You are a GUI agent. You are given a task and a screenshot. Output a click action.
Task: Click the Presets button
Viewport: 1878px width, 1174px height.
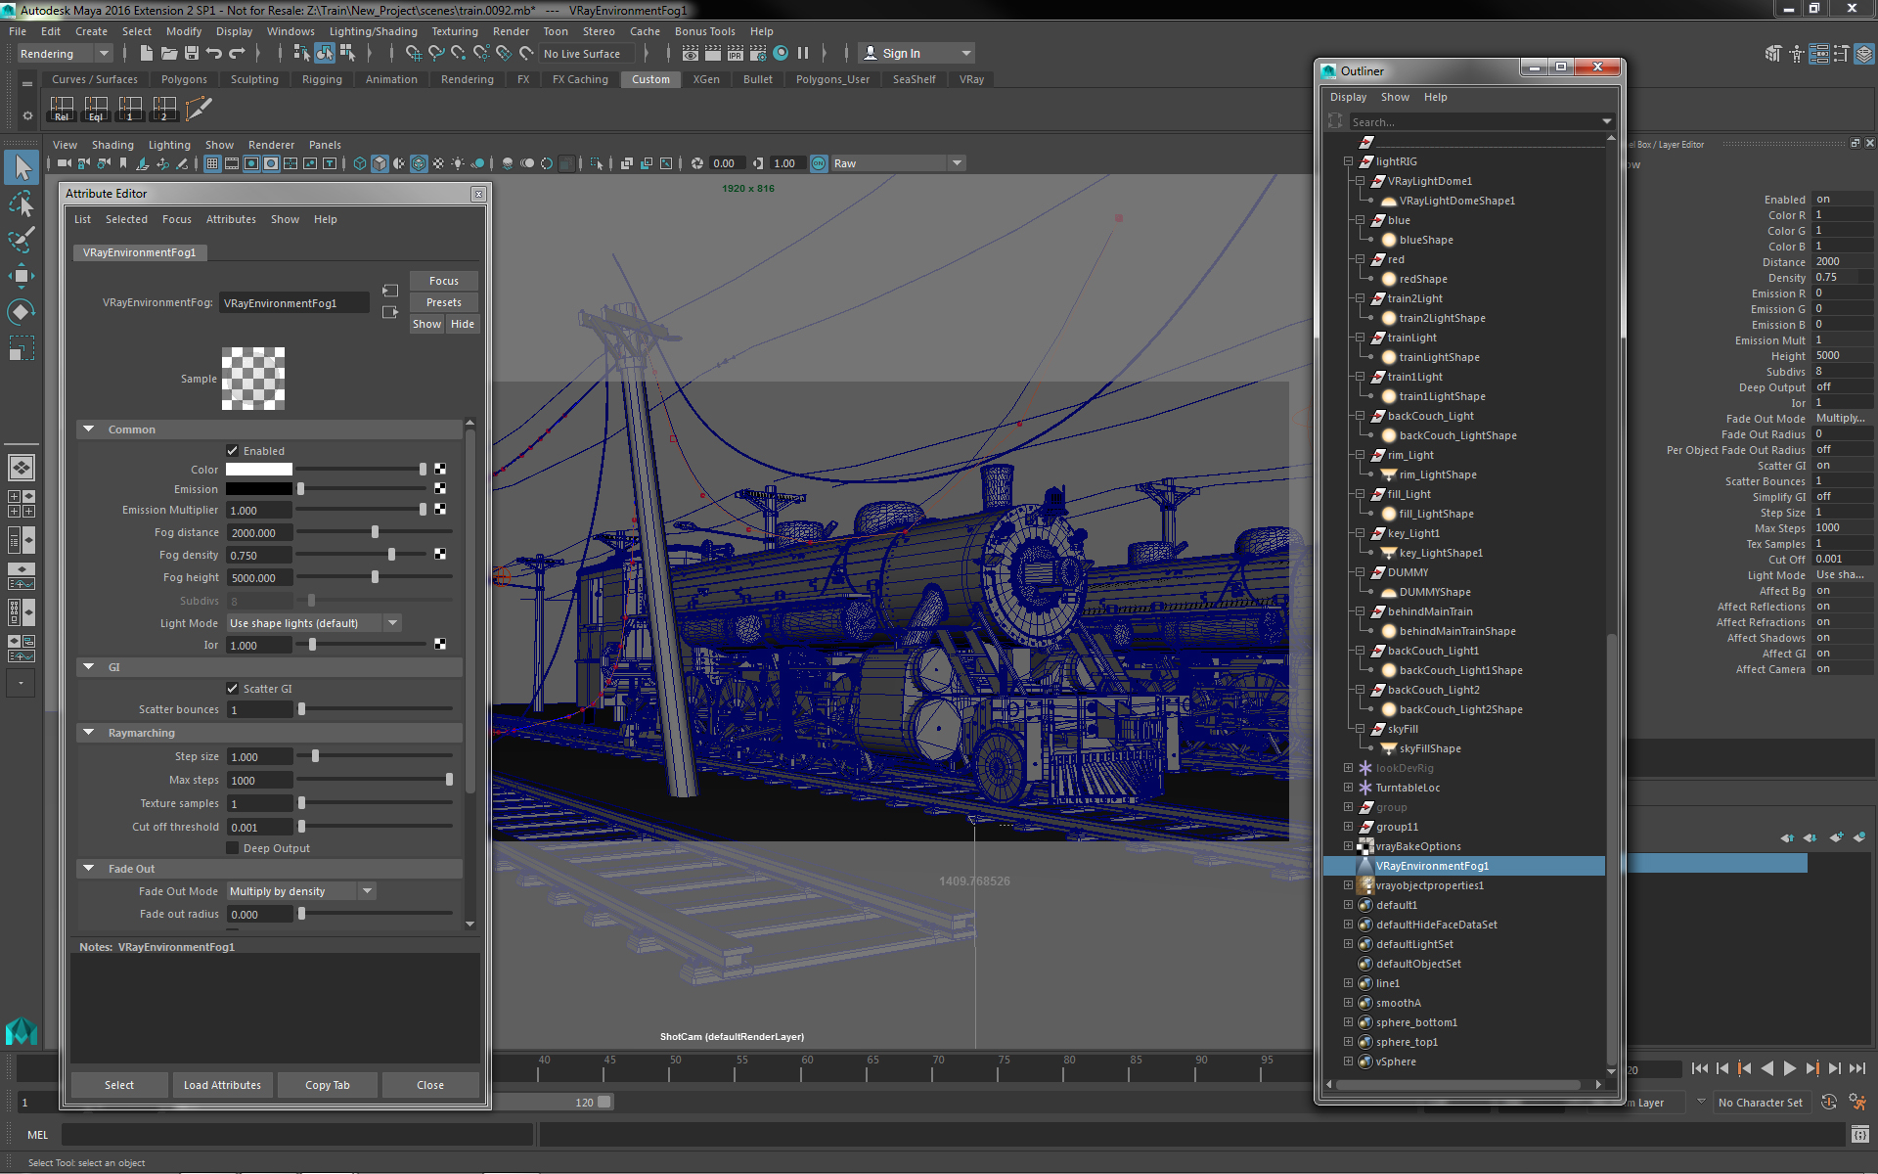[443, 302]
